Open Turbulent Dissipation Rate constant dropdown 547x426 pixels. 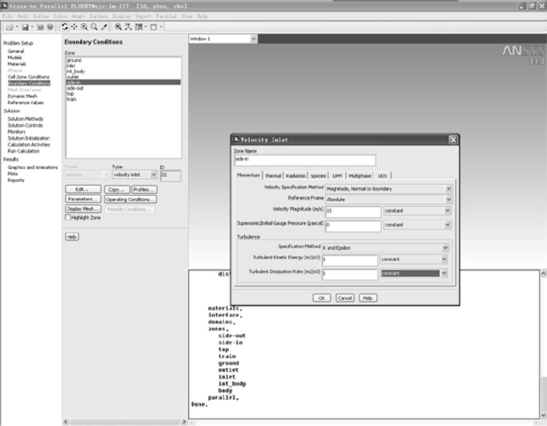coord(444,273)
